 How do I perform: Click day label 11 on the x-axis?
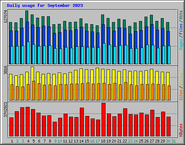65,141
